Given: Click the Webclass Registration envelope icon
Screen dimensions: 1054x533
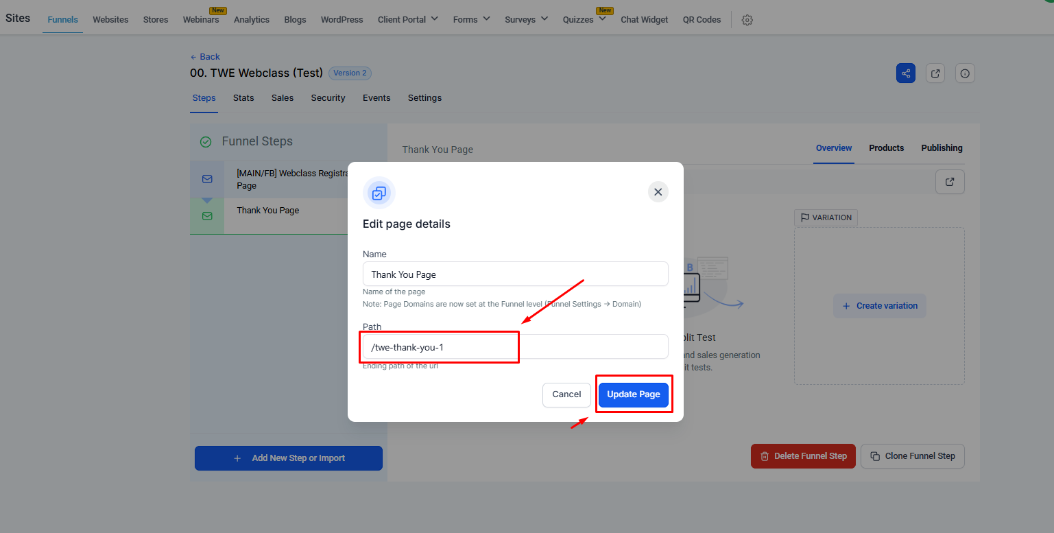Looking at the screenshot, I should (207, 179).
